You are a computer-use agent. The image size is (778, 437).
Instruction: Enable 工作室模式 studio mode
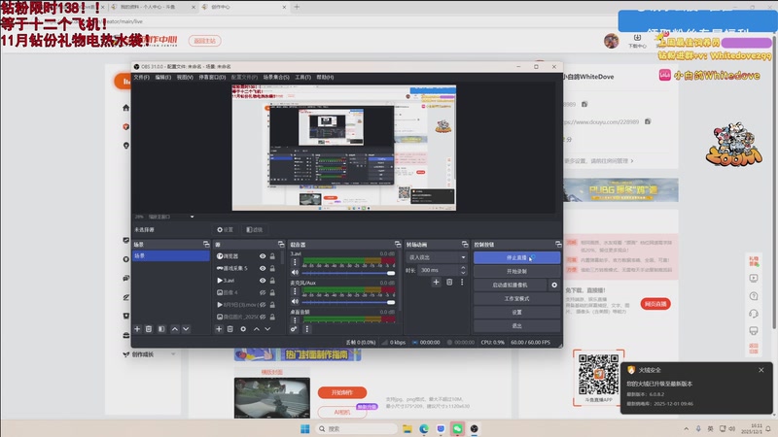(516, 299)
